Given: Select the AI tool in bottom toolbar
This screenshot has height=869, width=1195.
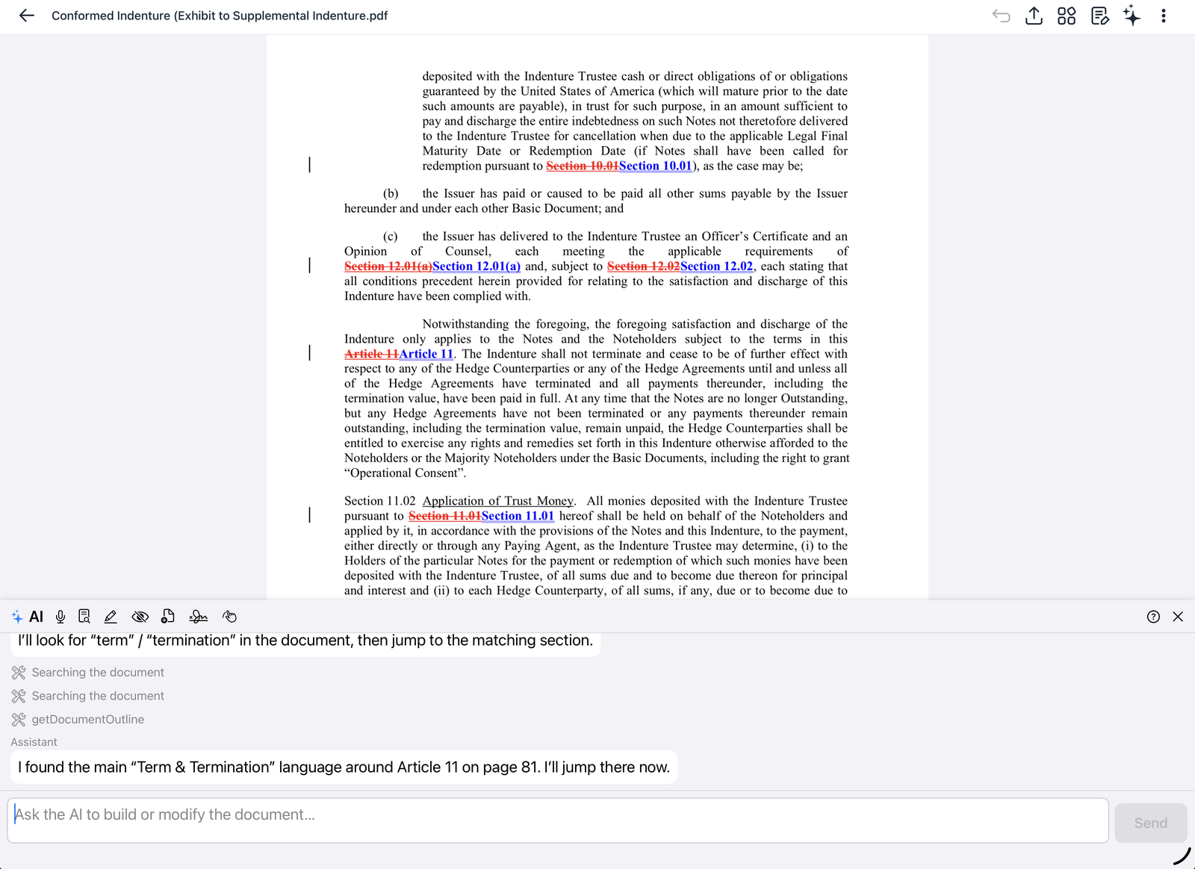Looking at the screenshot, I should [28, 617].
